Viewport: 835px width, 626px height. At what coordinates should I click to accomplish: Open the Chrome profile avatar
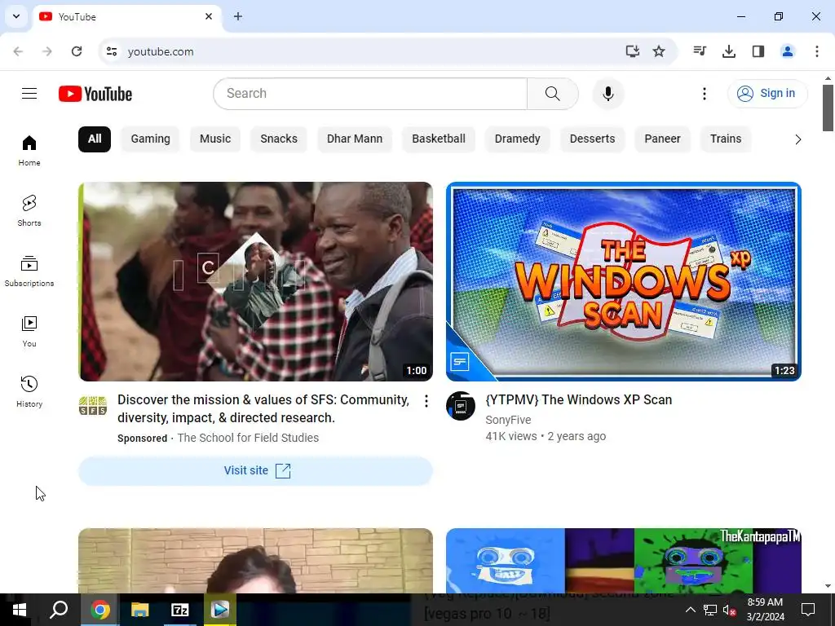click(788, 51)
